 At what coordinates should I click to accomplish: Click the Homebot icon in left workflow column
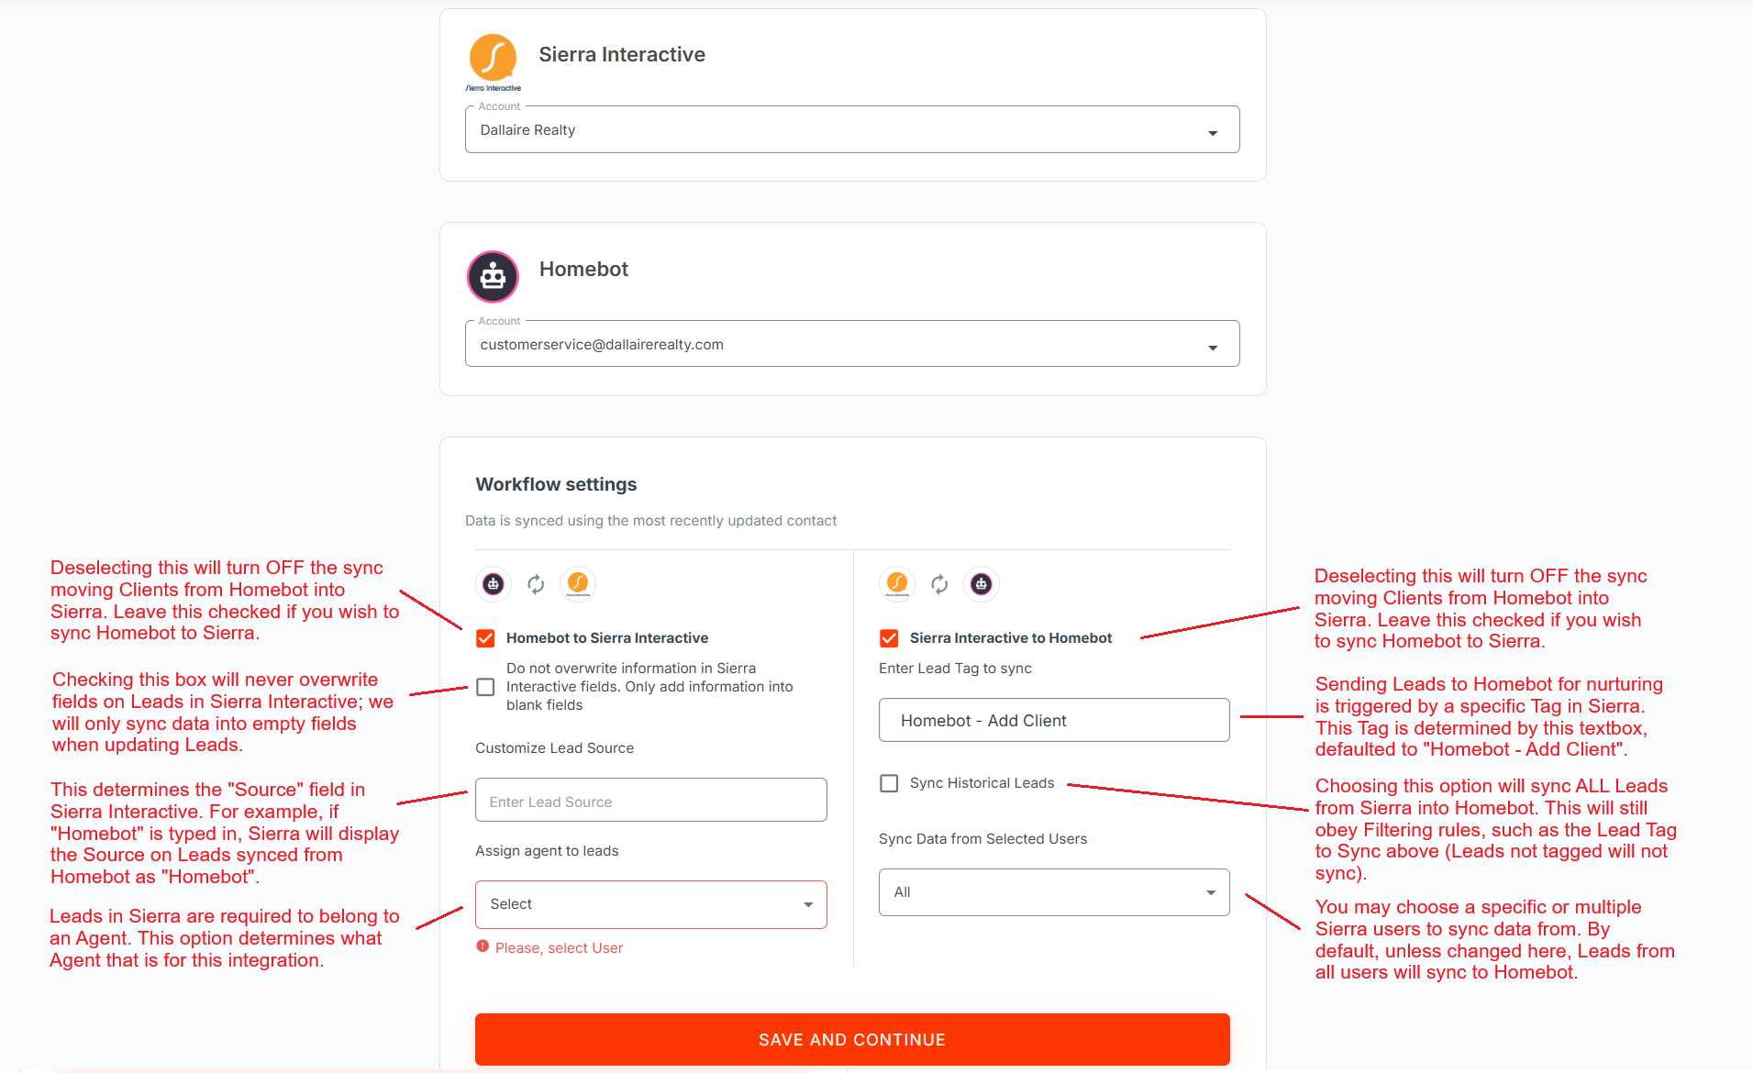[x=494, y=584]
